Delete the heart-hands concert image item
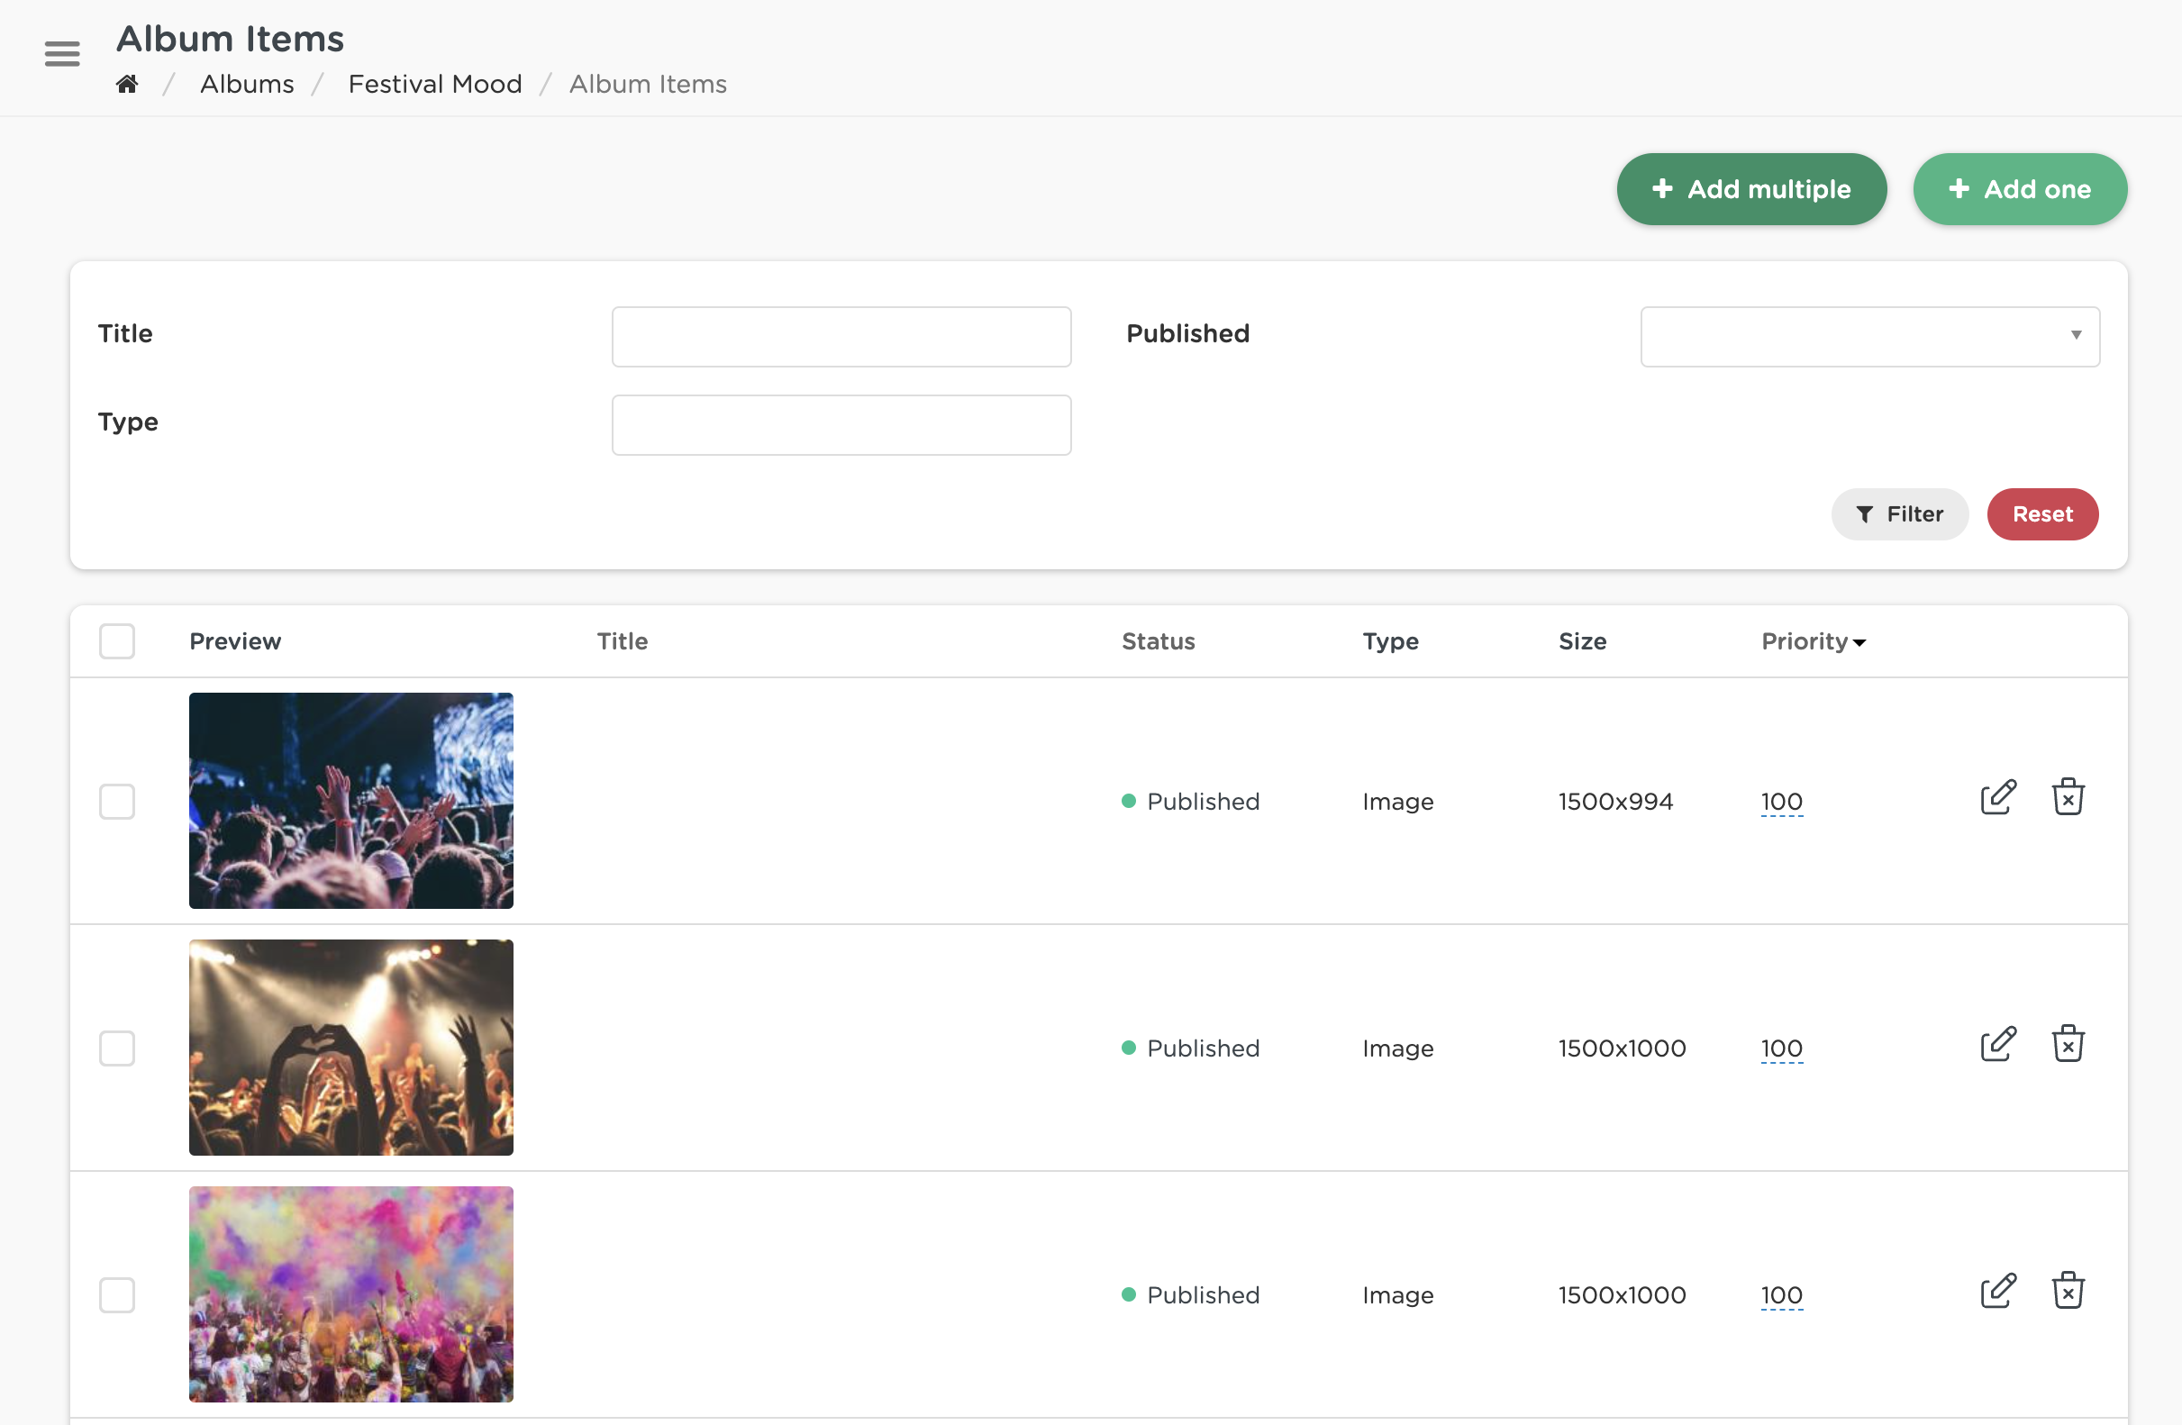Image resolution: width=2182 pixels, height=1425 pixels. pos(2068,1044)
